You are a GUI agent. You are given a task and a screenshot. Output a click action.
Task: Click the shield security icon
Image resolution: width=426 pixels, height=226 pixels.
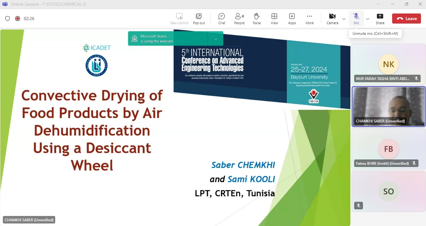[8, 19]
